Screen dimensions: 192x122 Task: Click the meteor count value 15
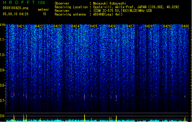point(44,14)
